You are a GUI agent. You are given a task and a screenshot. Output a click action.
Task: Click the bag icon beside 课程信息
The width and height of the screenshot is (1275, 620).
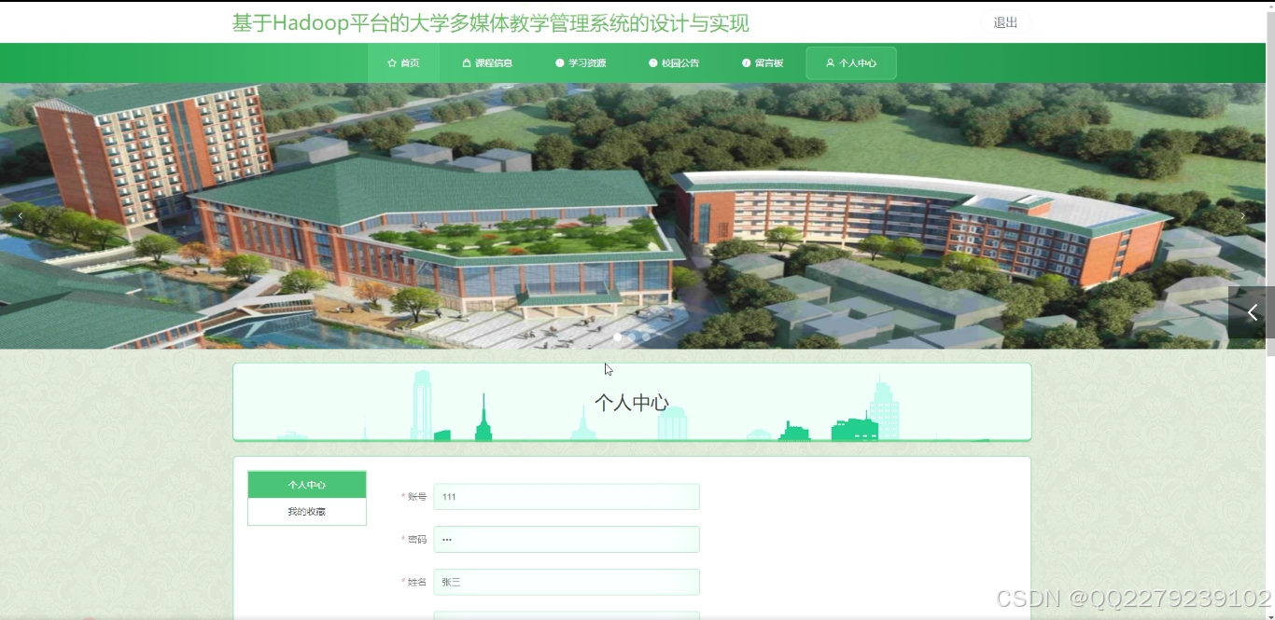click(467, 63)
